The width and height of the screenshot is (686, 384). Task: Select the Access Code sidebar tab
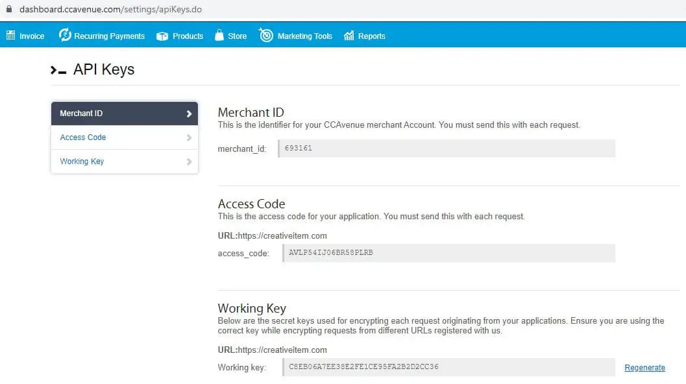point(83,138)
